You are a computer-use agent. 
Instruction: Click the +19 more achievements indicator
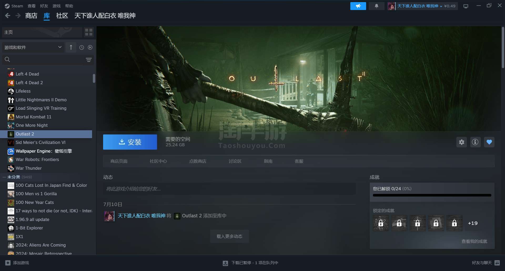pyautogui.click(x=473, y=223)
